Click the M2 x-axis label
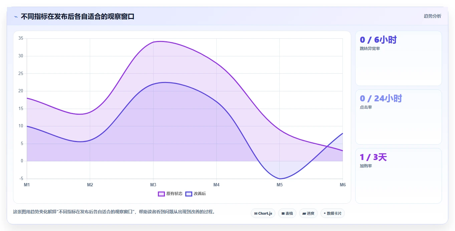Screen dimensions: 455x231 click(x=90, y=185)
